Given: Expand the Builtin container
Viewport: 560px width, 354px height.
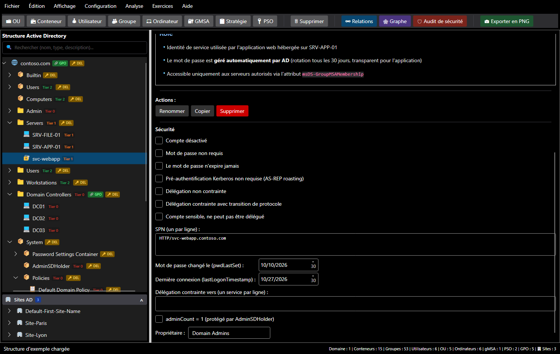Looking at the screenshot, I should tap(10, 75).
